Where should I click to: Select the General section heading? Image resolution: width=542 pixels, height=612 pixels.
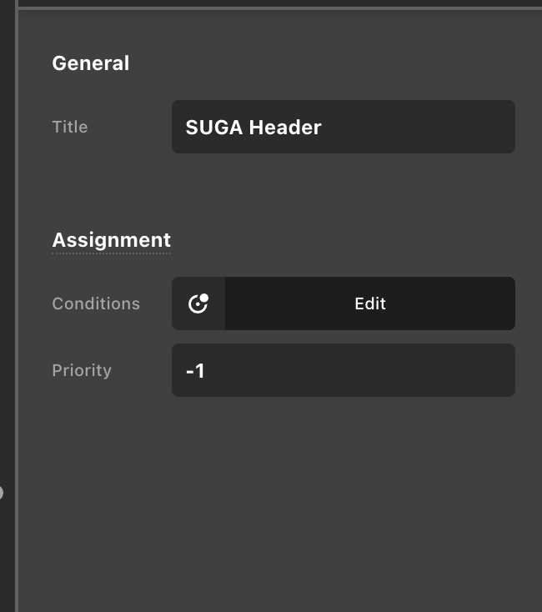(x=90, y=63)
